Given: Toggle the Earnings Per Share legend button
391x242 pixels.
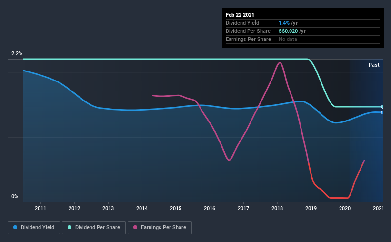Looking at the screenshot, I should 160,228.
